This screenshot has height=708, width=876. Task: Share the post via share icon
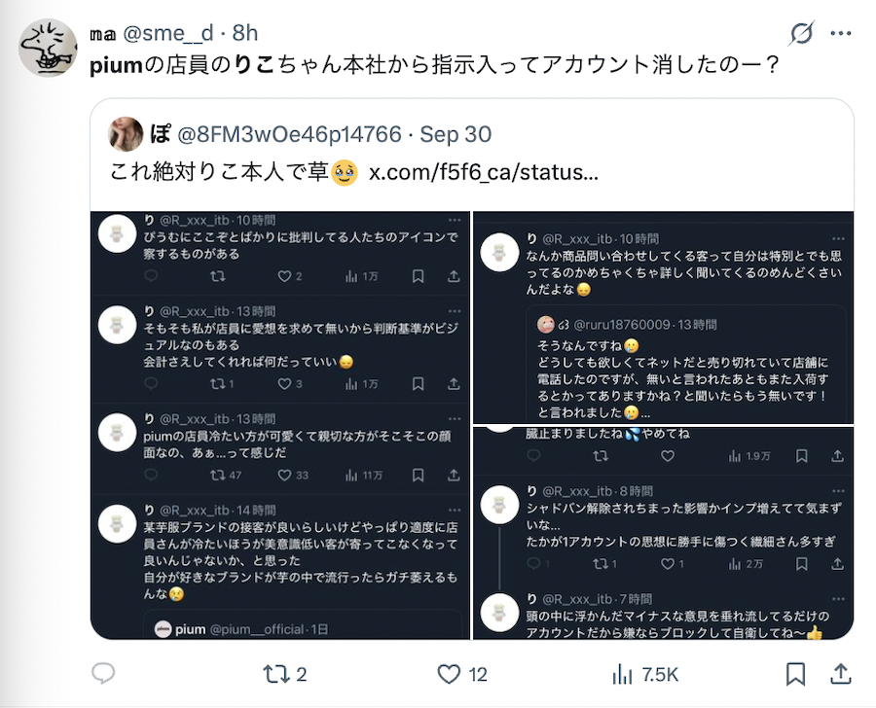point(841,674)
